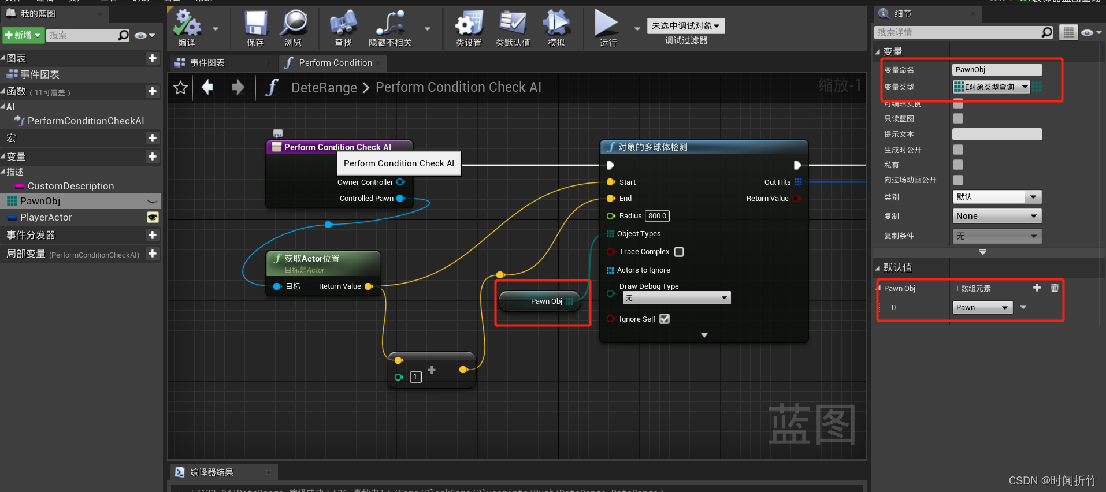The width and height of the screenshot is (1106, 492).
Task: Click 隐藏不相关 hide unrelated icon
Action: tap(390, 28)
